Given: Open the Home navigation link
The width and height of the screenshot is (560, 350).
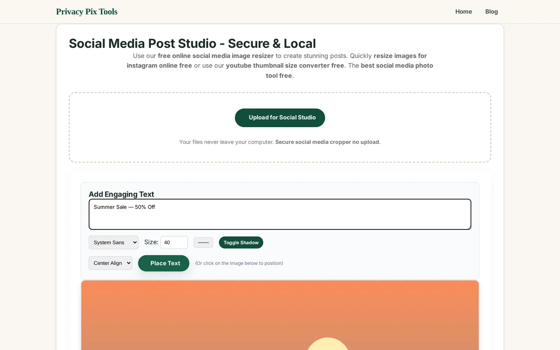Looking at the screenshot, I should (x=464, y=12).
